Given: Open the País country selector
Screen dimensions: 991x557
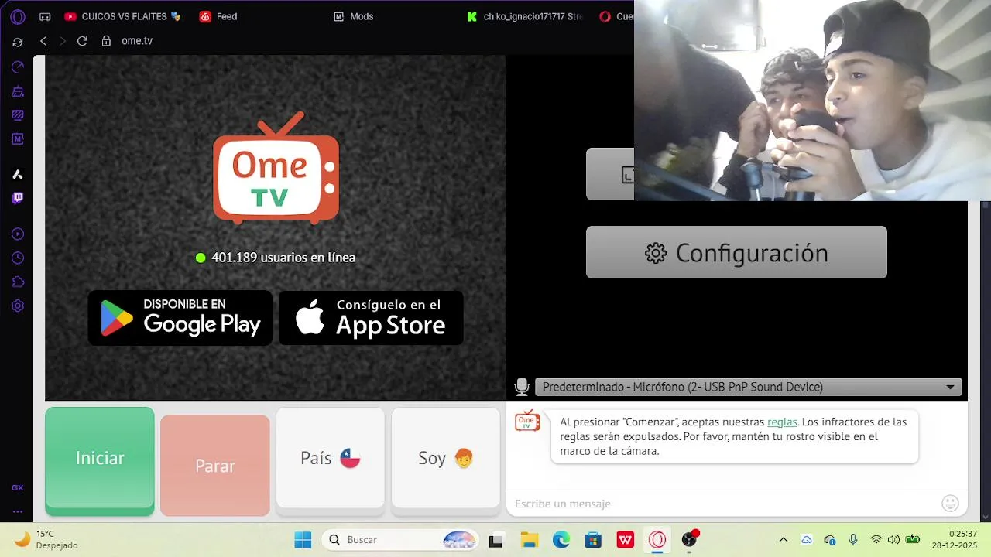Looking at the screenshot, I should [x=331, y=458].
